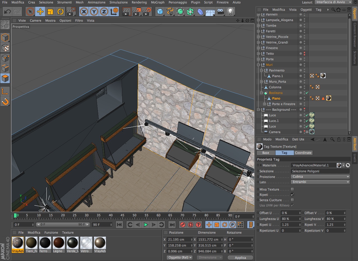Viewport: 358px width, 261px height.
Task: Jump to the end of the animation
Action: coord(172,225)
